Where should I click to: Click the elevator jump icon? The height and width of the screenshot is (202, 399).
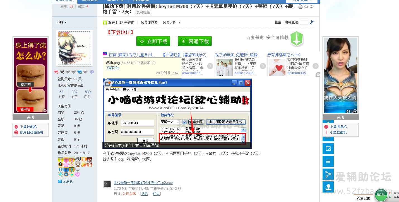[x=312, y=22]
